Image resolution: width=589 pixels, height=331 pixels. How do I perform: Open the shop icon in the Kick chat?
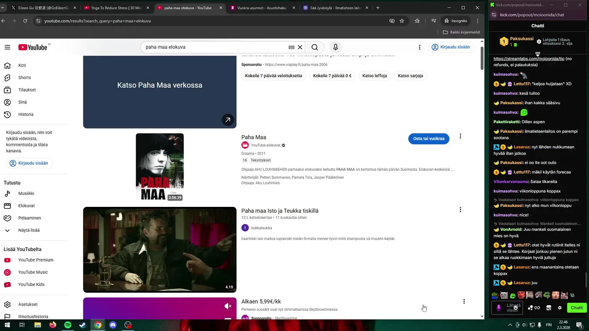pos(549,308)
